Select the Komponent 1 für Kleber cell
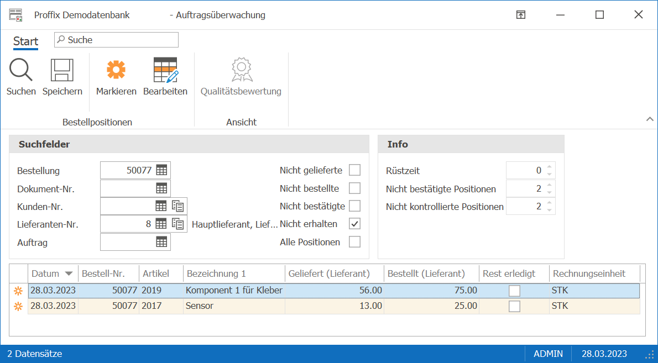The height and width of the screenshot is (363, 658). pyautogui.click(x=234, y=291)
